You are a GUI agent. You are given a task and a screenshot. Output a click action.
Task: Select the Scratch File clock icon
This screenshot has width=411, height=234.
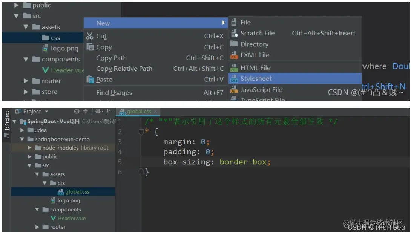point(234,33)
